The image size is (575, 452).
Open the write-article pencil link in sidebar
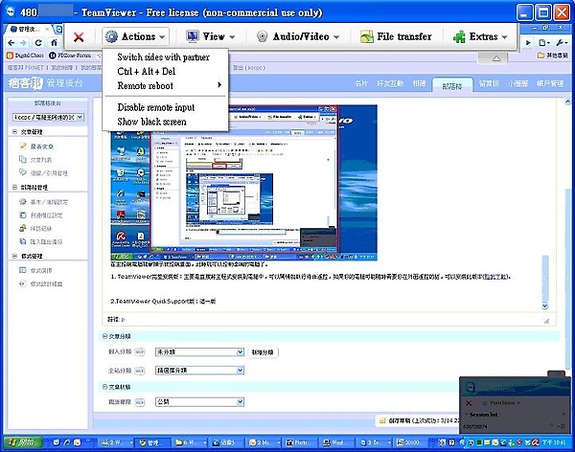click(36, 147)
